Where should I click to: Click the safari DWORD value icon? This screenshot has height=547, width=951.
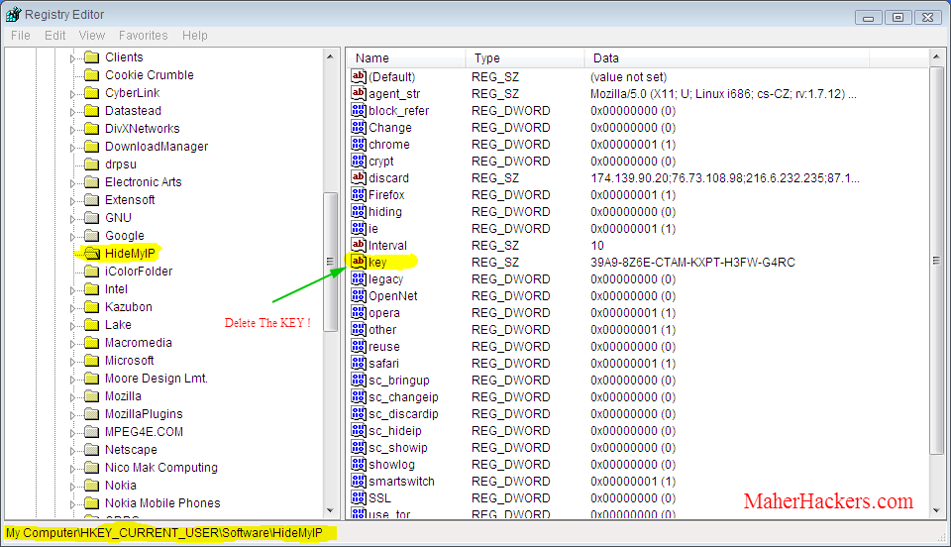[359, 364]
